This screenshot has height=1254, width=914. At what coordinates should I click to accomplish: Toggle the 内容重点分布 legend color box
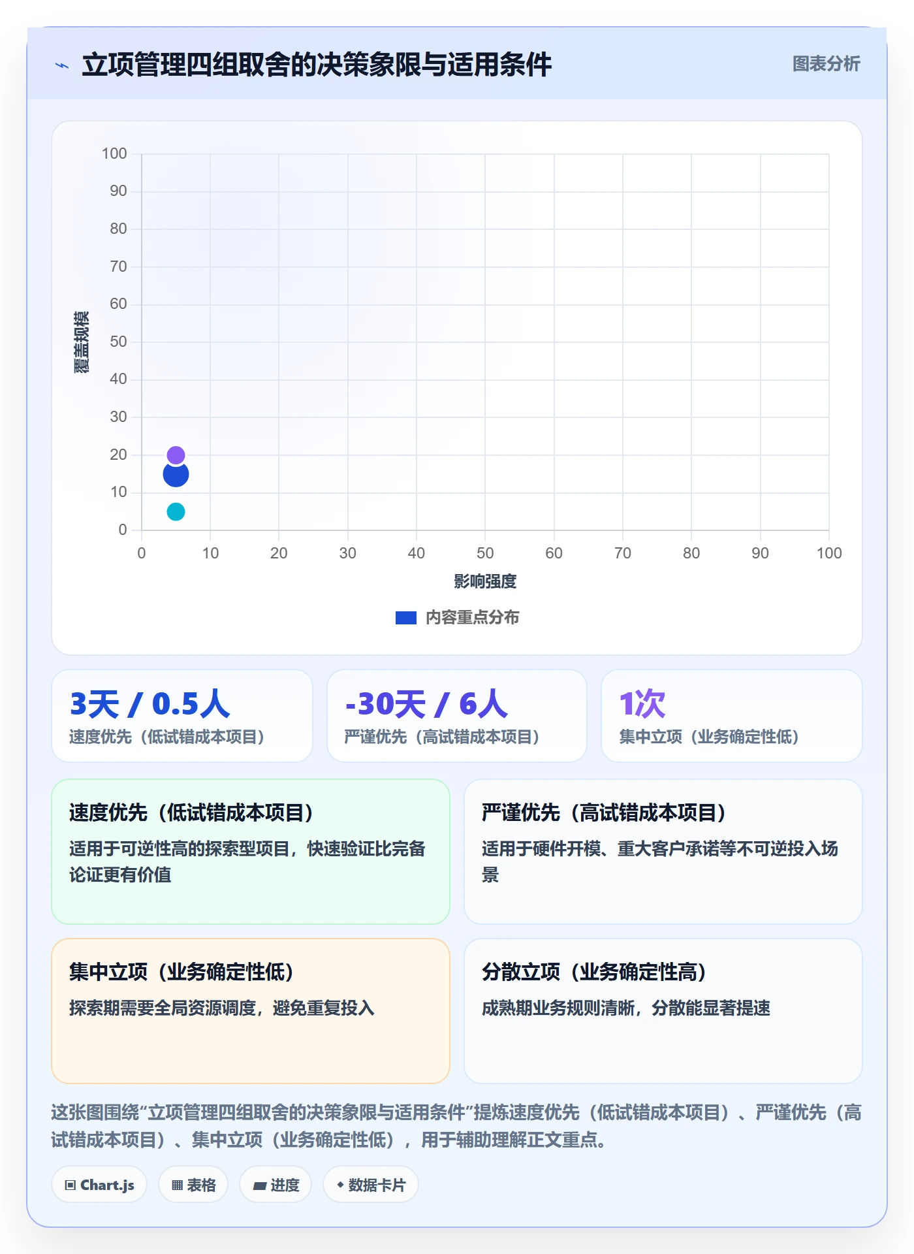coord(405,618)
